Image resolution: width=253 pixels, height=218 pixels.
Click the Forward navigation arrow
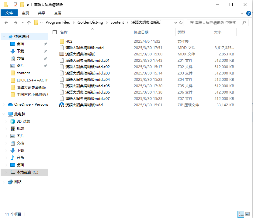pos(15,23)
